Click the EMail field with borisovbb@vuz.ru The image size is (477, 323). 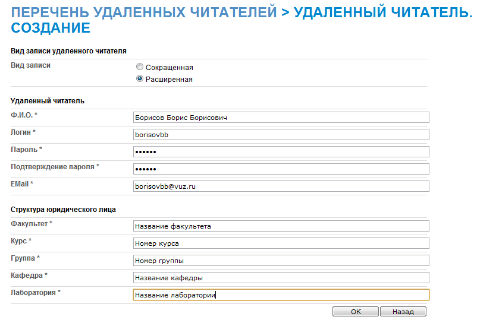point(281,186)
